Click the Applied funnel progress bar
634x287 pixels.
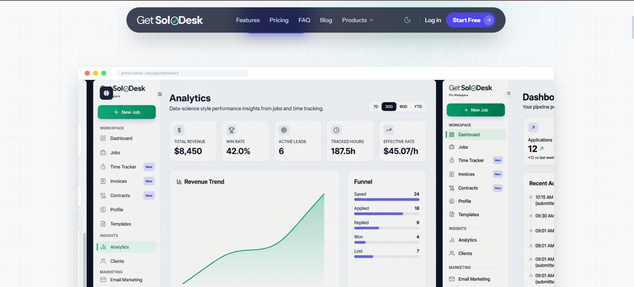tap(386, 214)
